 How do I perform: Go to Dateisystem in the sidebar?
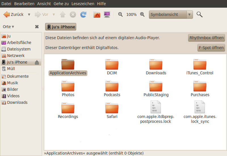point(19,49)
